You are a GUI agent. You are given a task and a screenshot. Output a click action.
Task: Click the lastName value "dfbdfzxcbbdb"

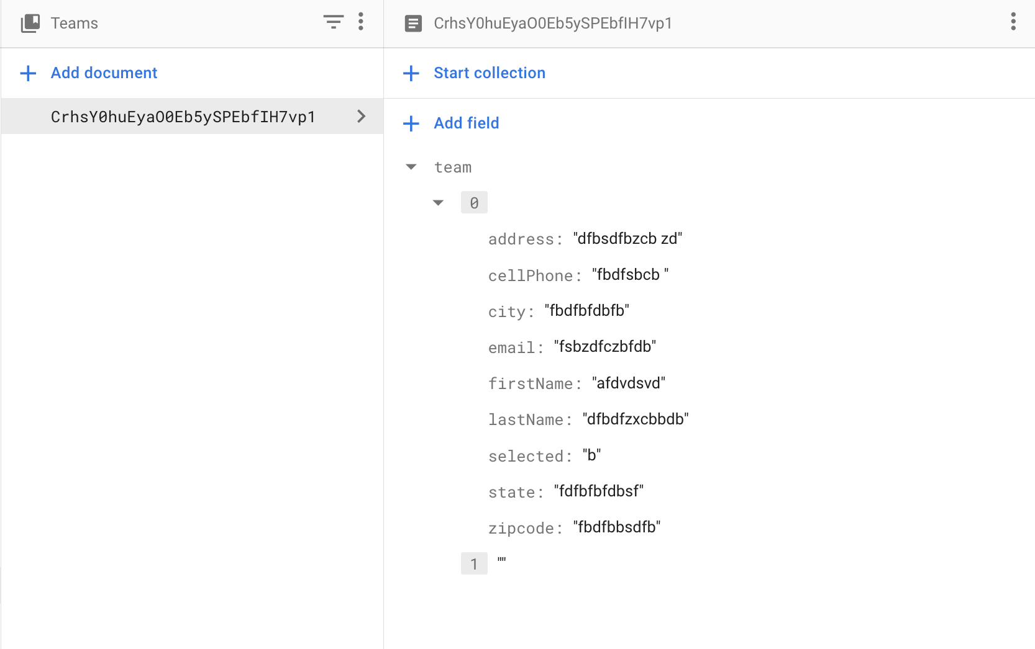point(636,419)
